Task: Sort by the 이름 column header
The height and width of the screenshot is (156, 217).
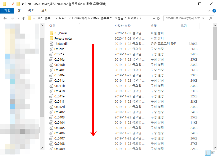Action: coord(52,26)
